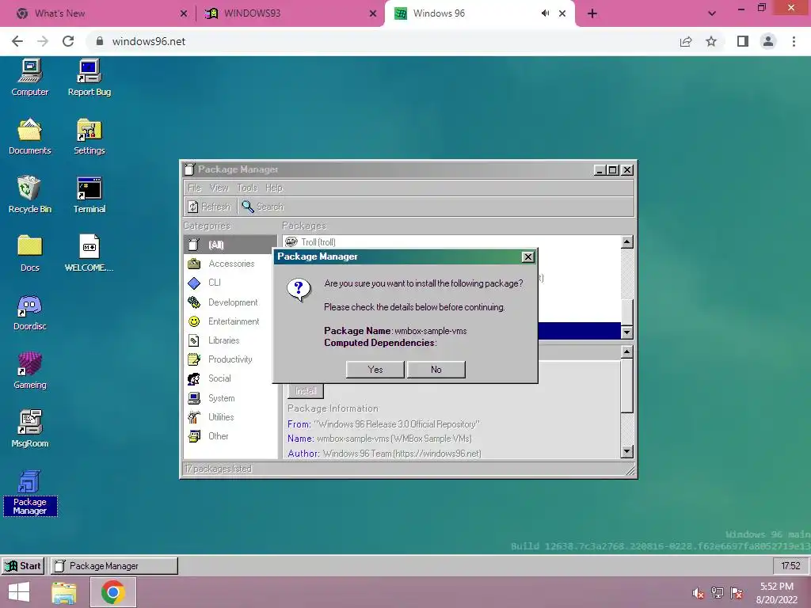Viewport: 811px width, 608px height.
Task: Open the Recycle Bin icon
Action: click(x=29, y=195)
